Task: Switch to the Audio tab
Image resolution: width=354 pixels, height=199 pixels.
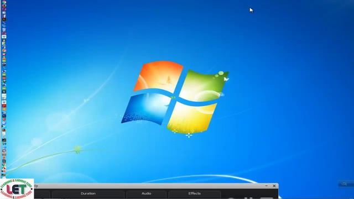Action: click(146, 193)
